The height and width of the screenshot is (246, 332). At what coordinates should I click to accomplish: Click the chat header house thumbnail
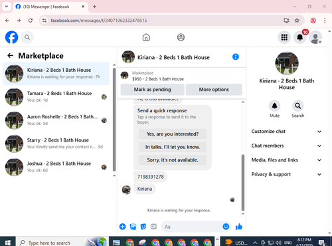[x=128, y=57]
